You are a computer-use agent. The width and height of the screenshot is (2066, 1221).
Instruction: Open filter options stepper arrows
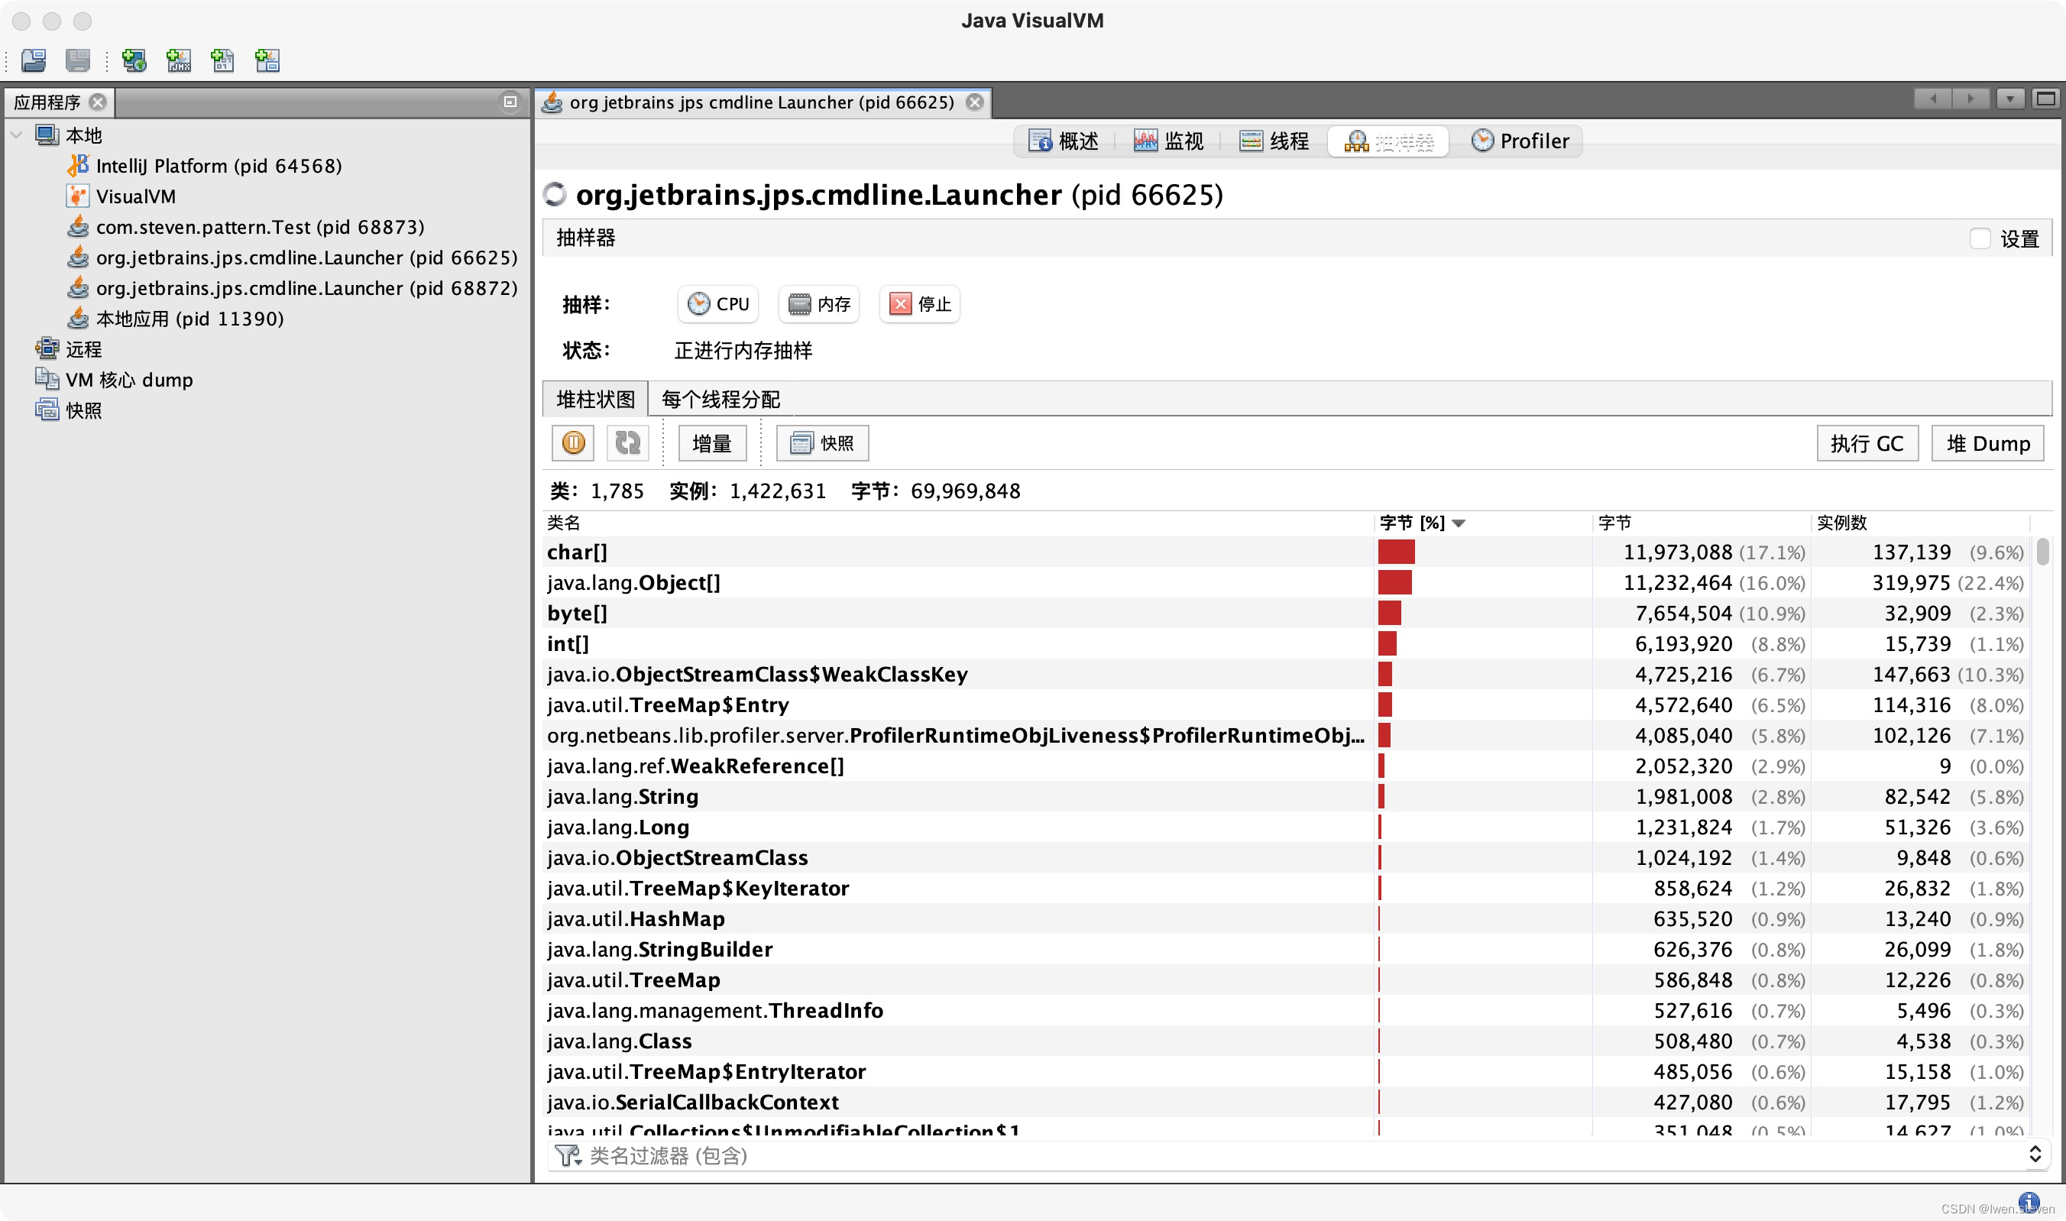2035,1155
